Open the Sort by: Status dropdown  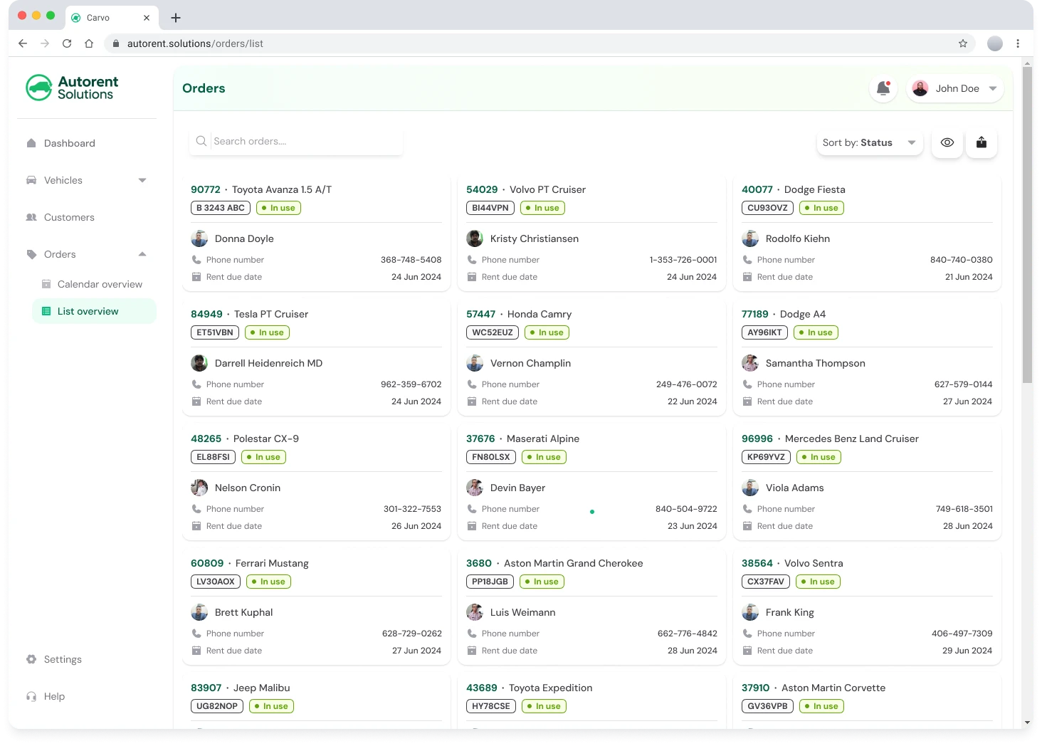[x=869, y=142]
